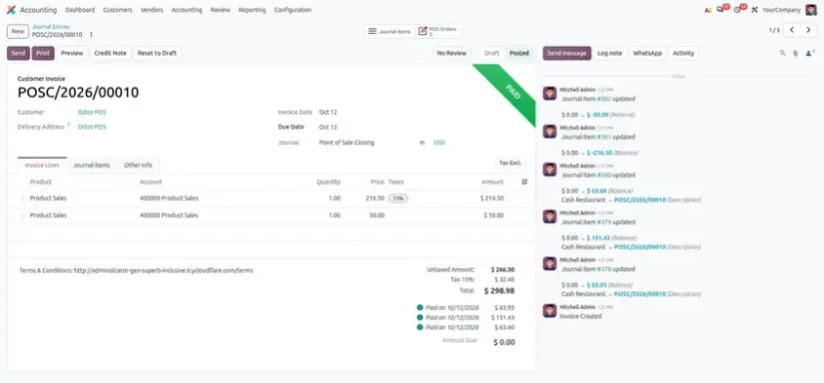This screenshot has height=383, width=824.
Task: Open the Dashboard menu item
Action: click(x=80, y=10)
